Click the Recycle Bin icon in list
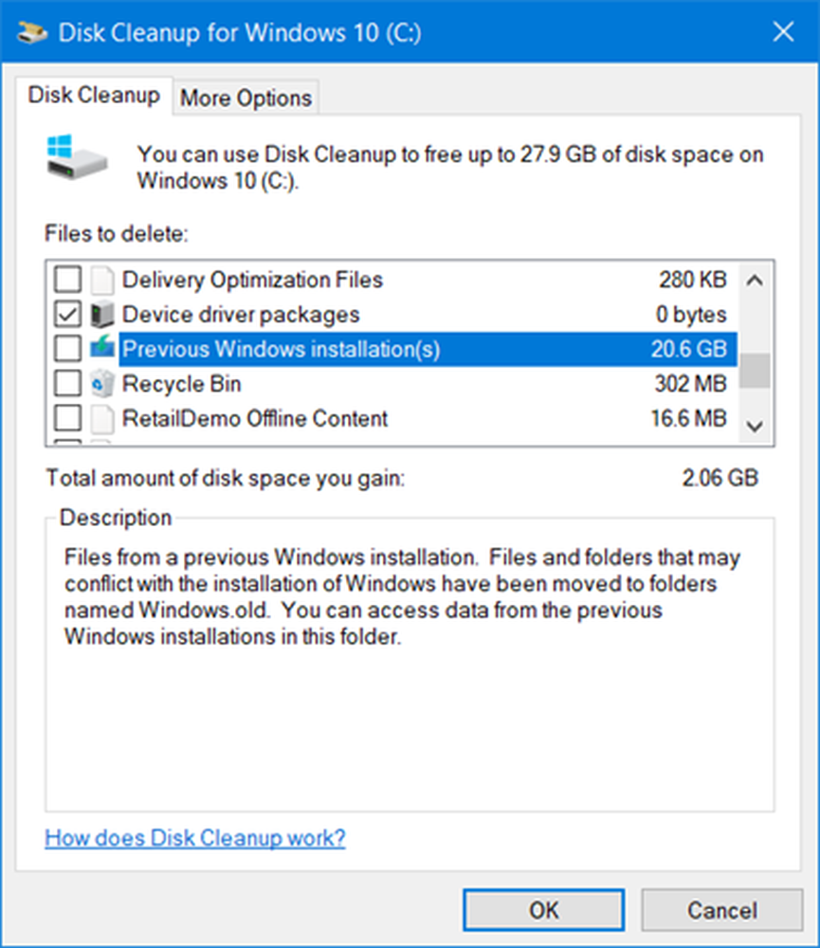The width and height of the screenshot is (820, 948). tap(102, 383)
